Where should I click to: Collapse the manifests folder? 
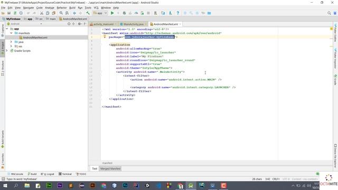pyautogui.click(x=11, y=33)
